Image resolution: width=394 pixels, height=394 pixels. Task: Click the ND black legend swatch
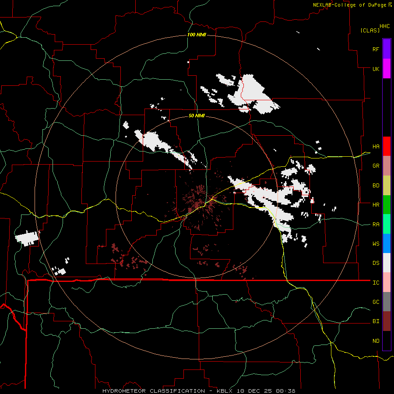387,341
